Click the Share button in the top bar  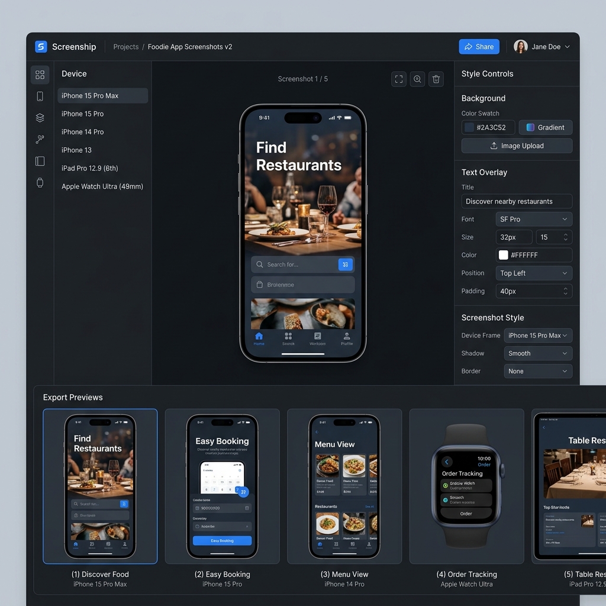tap(479, 46)
